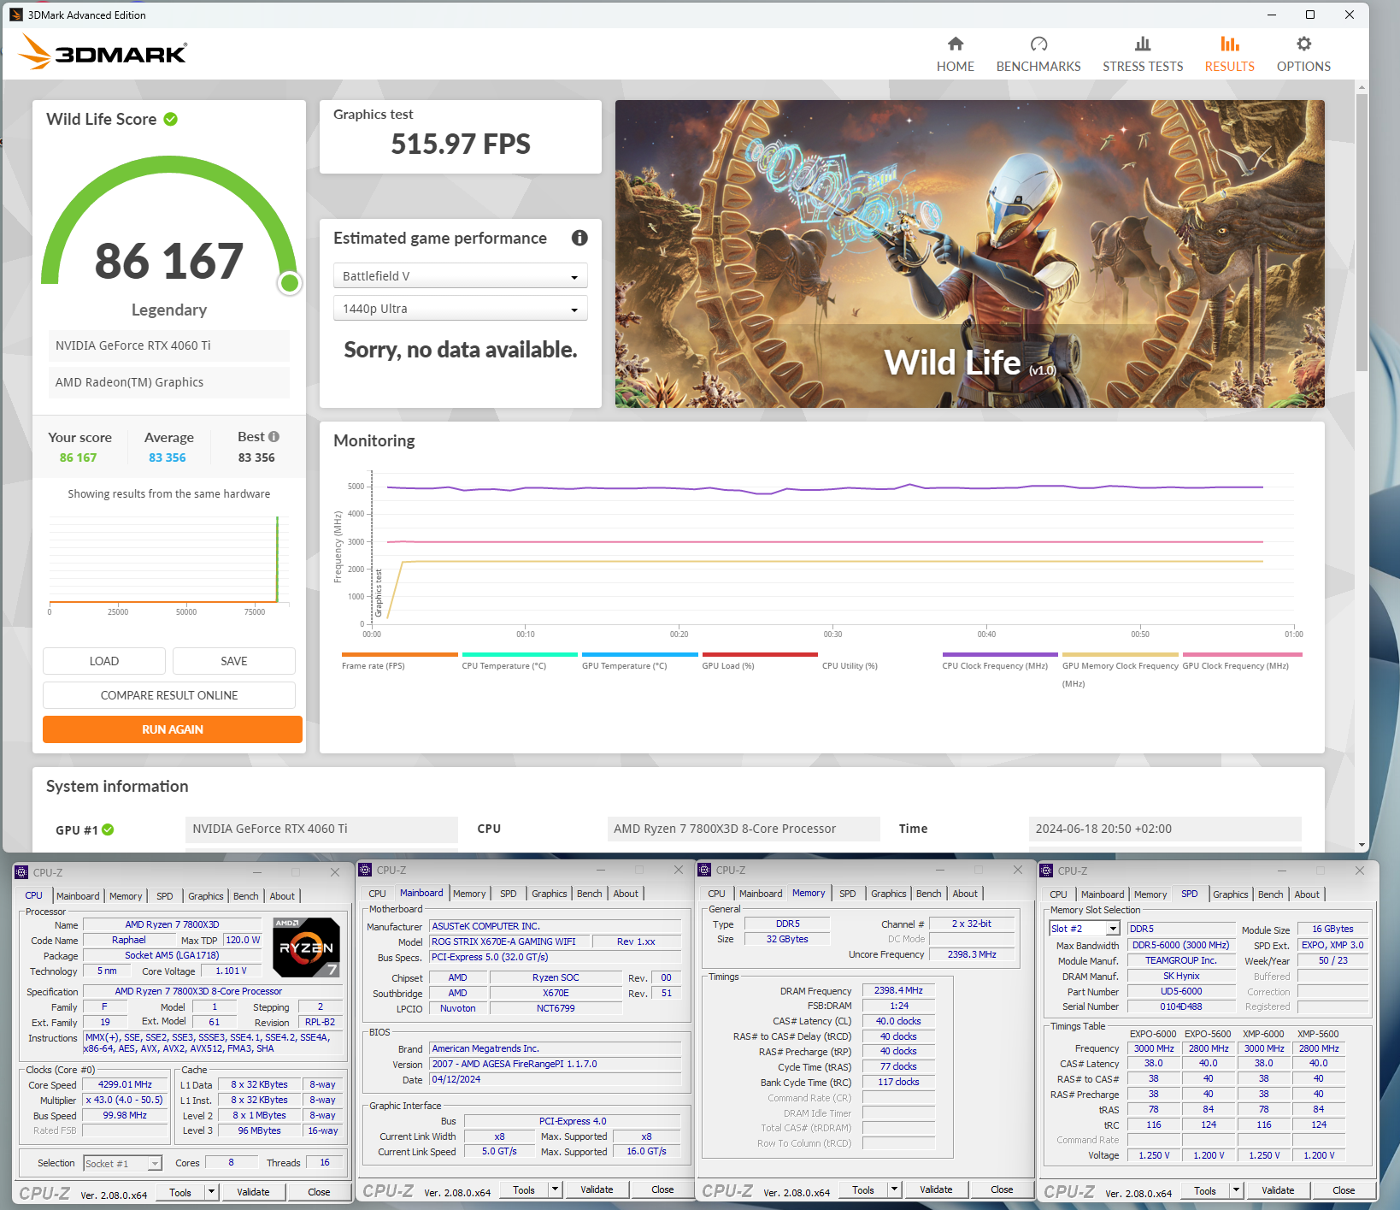The width and height of the screenshot is (1400, 1210).
Task: Click the CPU-Z title bar icon of the Mainboard window
Action: (x=365, y=870)
